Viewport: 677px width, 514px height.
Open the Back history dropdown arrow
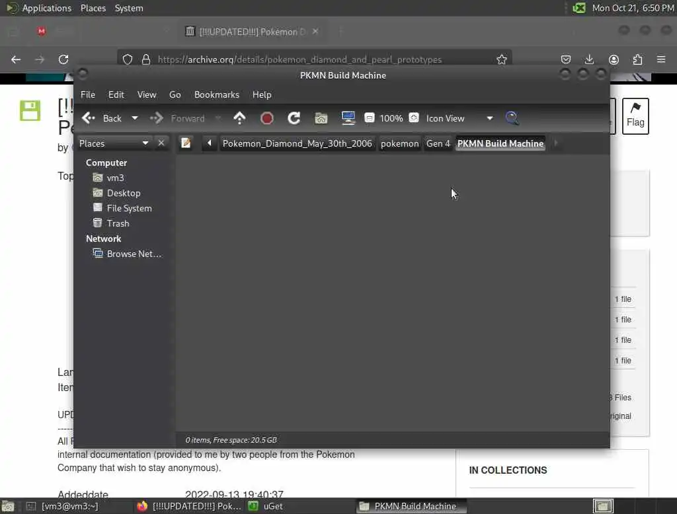tap(135, 118)
